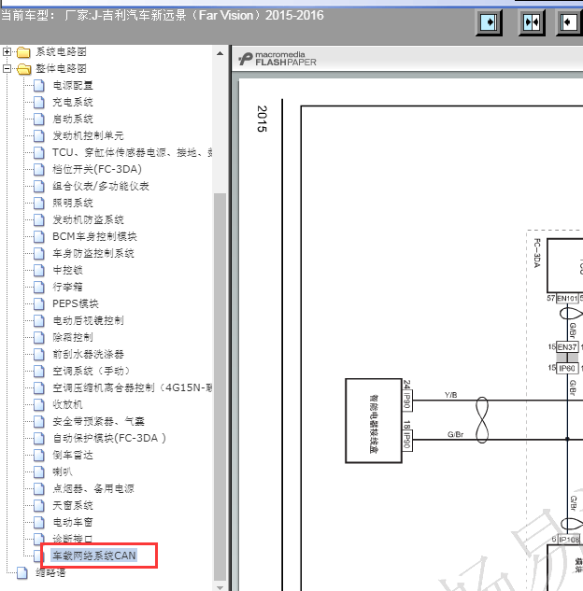Screen dimensions: 583x591
Task: Click the center split panels button
Action: tap(532, 22)
